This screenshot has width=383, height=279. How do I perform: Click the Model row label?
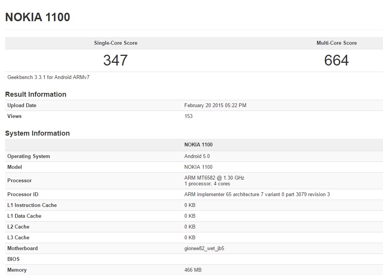pyautogui.click(x=15, y=167)
